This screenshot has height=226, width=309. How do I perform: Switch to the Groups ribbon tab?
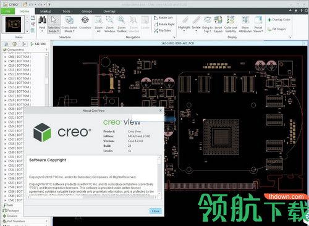[x=87, y=11]
